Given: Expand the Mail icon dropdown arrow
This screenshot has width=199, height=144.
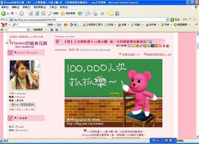Looking at the screenshot, I should [x=91, y=13].
